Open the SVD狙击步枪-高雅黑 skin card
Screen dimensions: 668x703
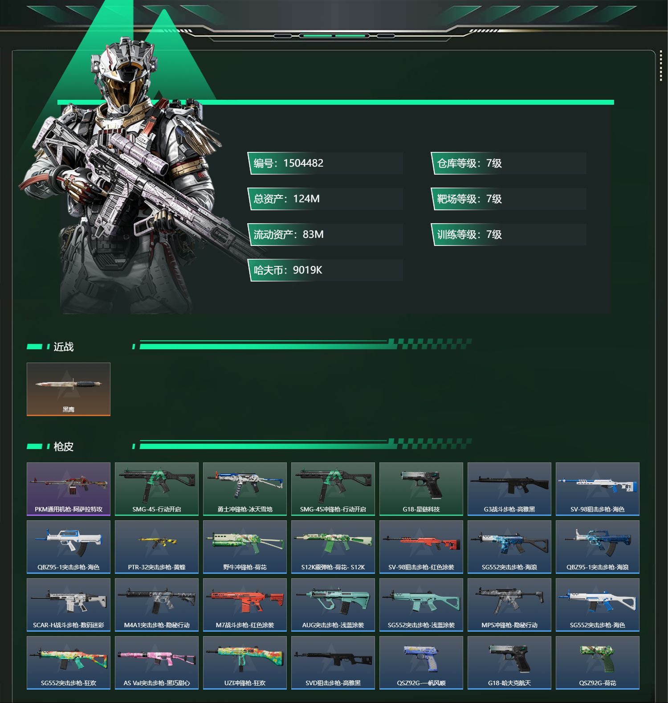coord(333,663)
